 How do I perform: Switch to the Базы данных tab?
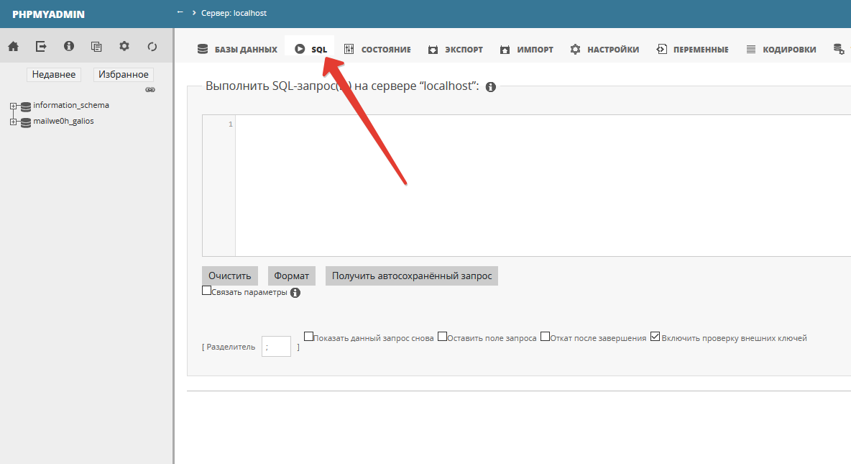[237, 50]
